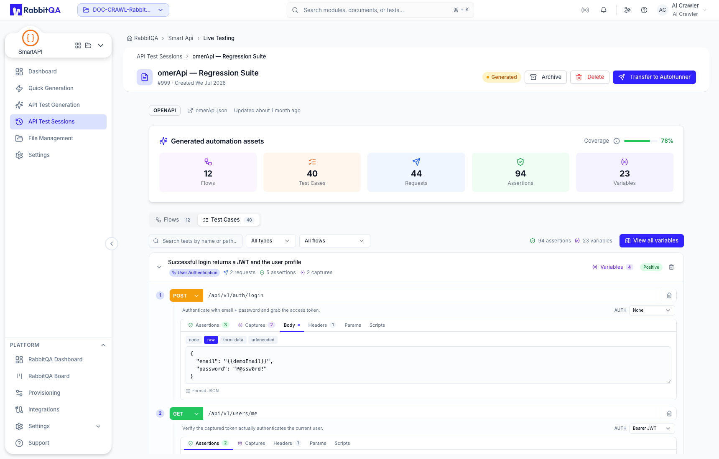This screenshot has height=459, width=719.
Task: Click the red Delete button
Action: (x=590, y=77)
